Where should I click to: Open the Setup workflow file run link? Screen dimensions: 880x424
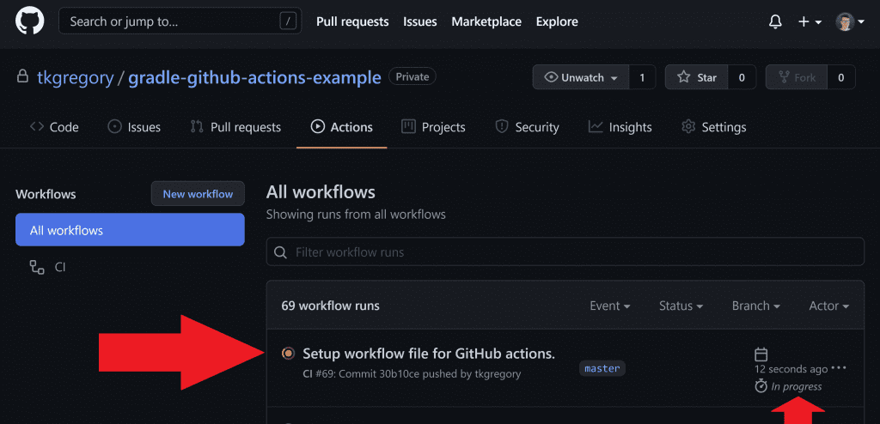[429, 354]
